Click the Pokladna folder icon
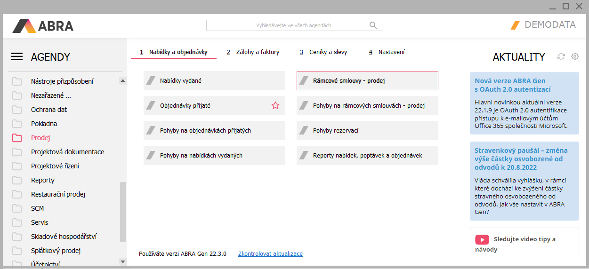The height and width of the screenshot is (269, 589). pyautogui.click(x=17, y=124)
